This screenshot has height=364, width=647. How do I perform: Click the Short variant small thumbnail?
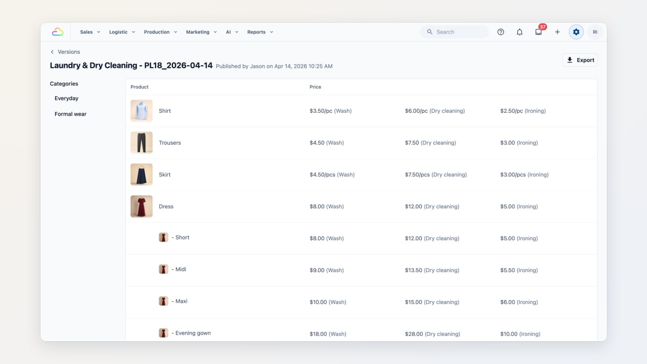pos(163,237)
